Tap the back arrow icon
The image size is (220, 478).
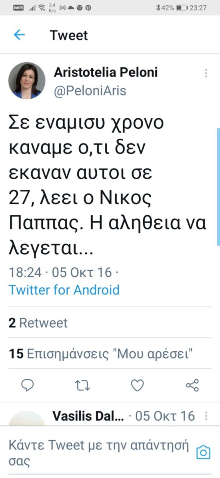pos(19,35)
